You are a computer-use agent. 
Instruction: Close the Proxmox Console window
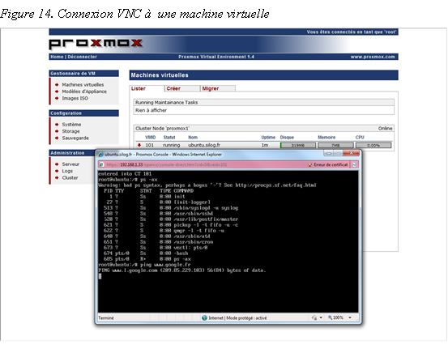tap(351, 153)
